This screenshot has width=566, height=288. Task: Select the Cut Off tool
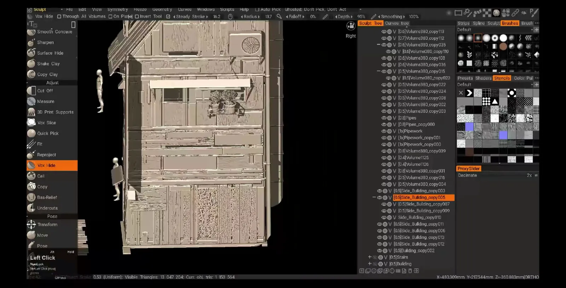tap(52, 90)
